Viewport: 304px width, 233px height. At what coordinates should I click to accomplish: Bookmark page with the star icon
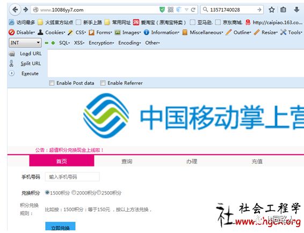272,10
